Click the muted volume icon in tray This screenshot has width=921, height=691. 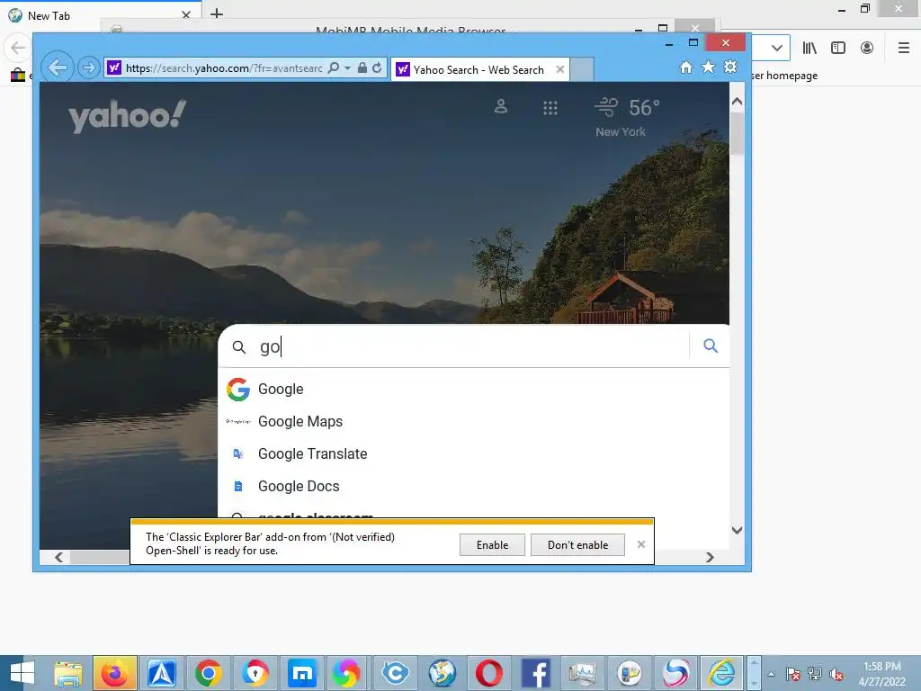point(836,674)
